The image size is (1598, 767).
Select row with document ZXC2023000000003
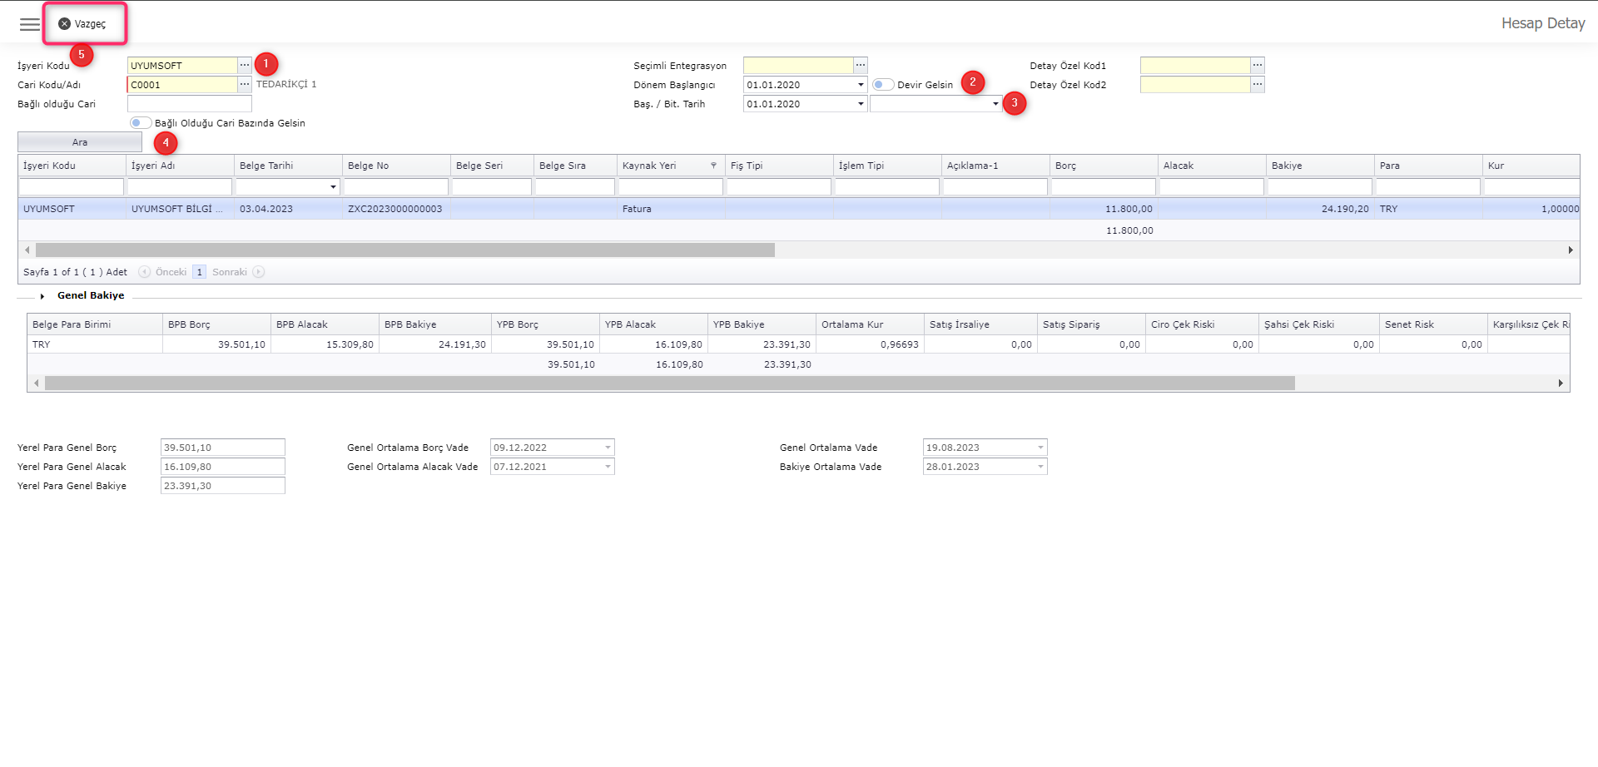(799, 209)
